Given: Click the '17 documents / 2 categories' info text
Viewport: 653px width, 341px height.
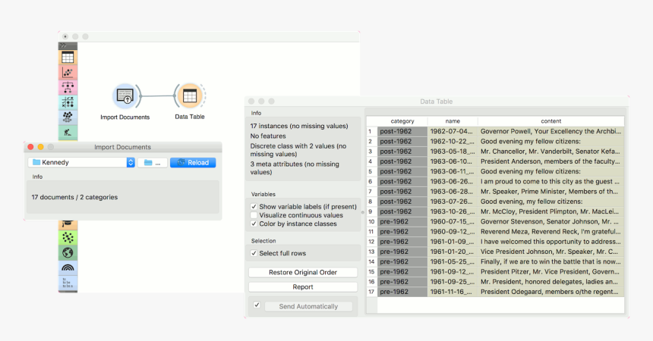Looking at the screenshot, I should coord(74,197).
